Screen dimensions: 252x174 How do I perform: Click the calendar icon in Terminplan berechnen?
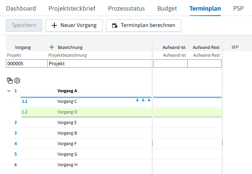(x=114, y=25)
